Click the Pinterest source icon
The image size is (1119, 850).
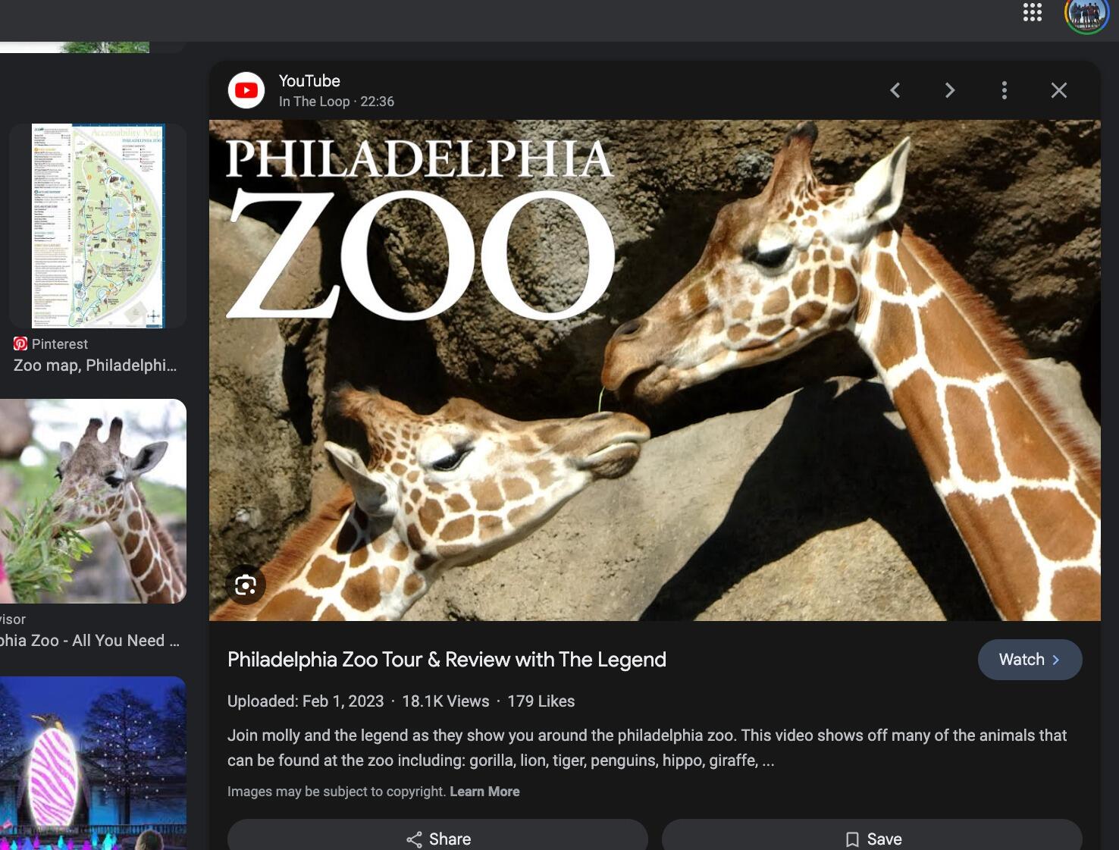click(20, 343)
